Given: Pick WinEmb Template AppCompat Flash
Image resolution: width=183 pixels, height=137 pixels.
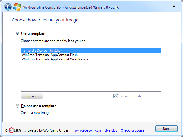Looking at the screenshot, I should pos(91,55).
